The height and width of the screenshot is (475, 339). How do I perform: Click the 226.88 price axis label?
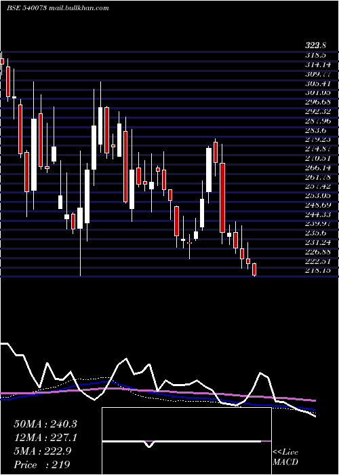[318, 252]
